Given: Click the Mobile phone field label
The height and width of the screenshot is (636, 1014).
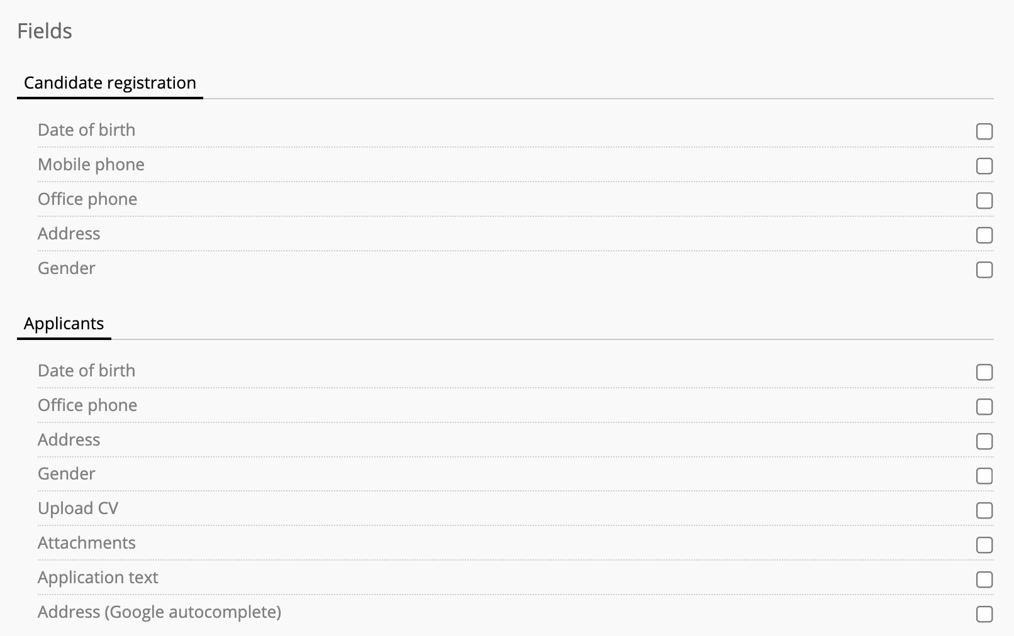Looking at the screenshot, I should click(x=91, y=165).
